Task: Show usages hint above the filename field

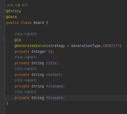Action: pyautogui.click(x=25, y=81)
